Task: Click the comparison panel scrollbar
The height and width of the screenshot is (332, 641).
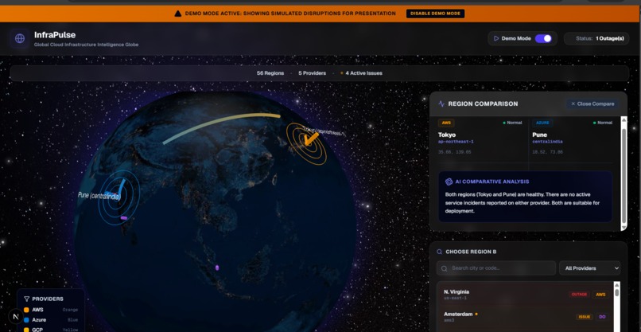Action: click(x=624, y=176)
